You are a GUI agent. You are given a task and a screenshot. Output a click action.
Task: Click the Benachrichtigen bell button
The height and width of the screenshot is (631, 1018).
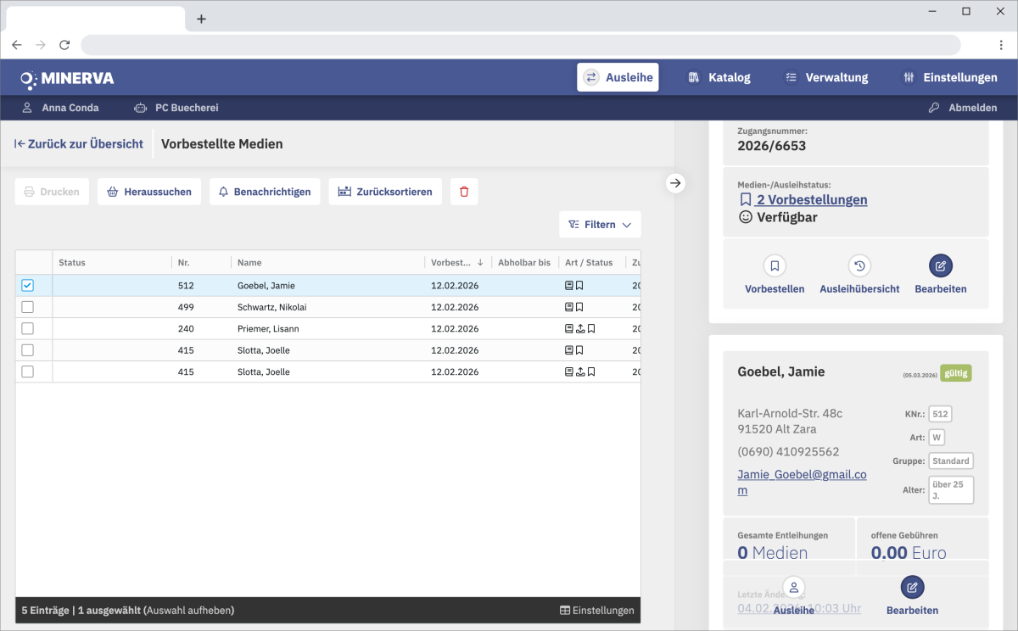tap(265, 192)
